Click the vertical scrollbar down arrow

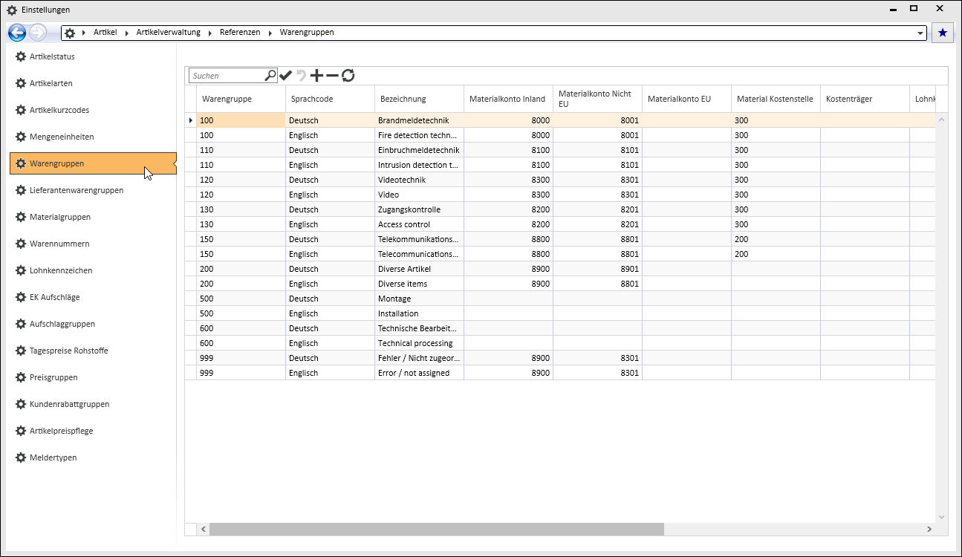[x=942, y=517]
